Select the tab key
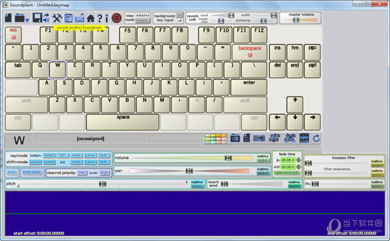Screen dimensions: 390x241 [18, 70]
